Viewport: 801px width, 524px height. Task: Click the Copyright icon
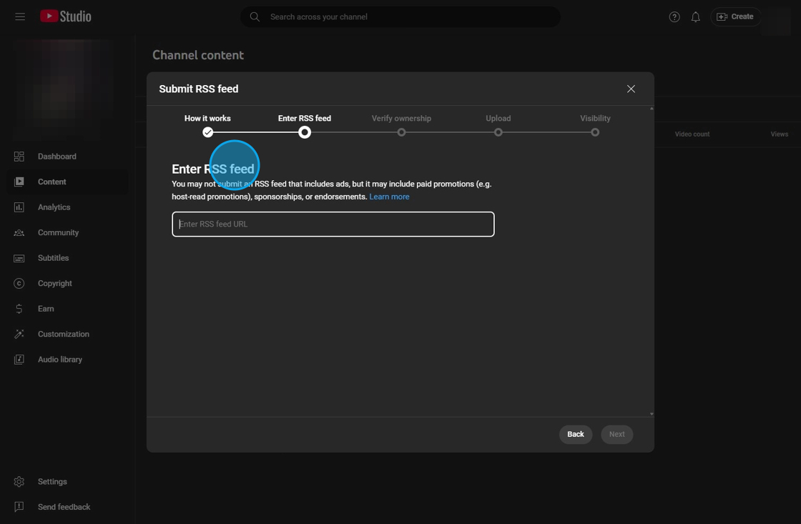(x=19, y=284)
